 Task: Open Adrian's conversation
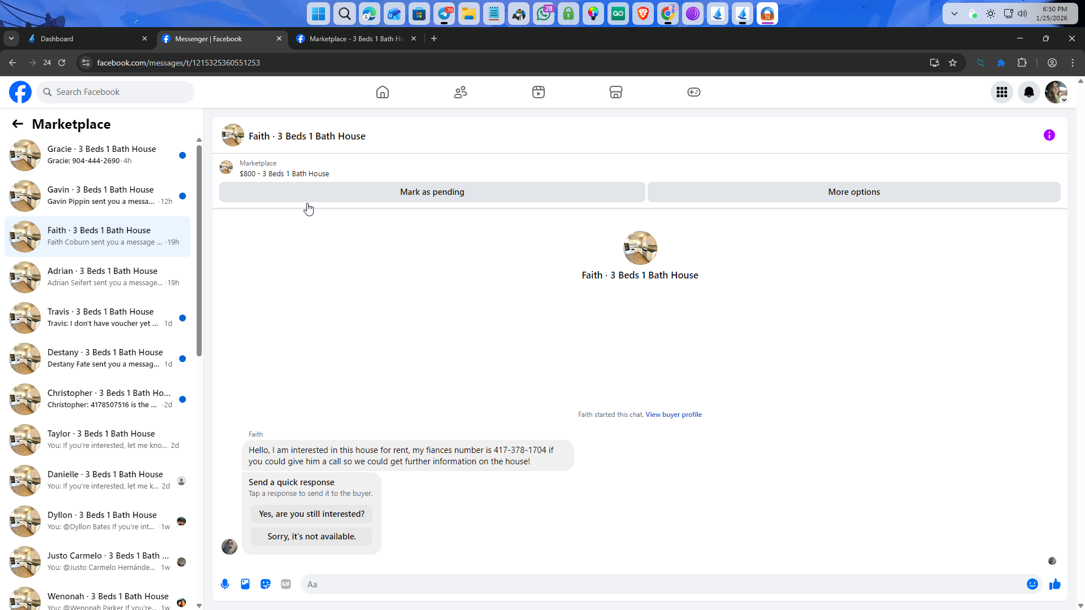coord(97,277)
